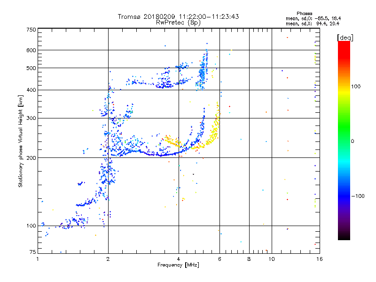Click the y-axis tick label '750'
This screenshot has width=376, height=282.
click(31, 30)
